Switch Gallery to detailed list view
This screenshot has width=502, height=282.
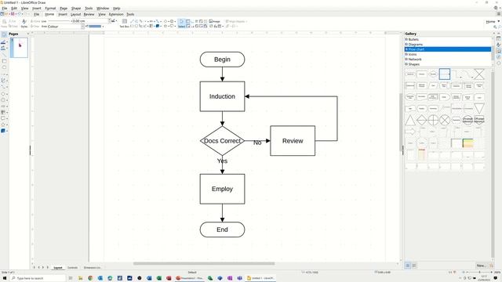(414, 266)
